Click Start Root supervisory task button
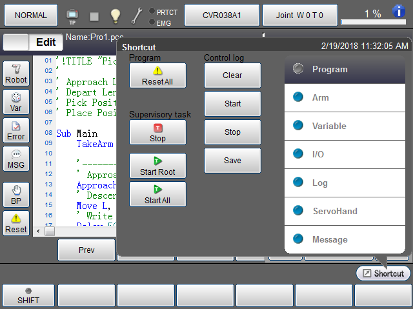Screen dimensions: 413x309 (157, 166)
